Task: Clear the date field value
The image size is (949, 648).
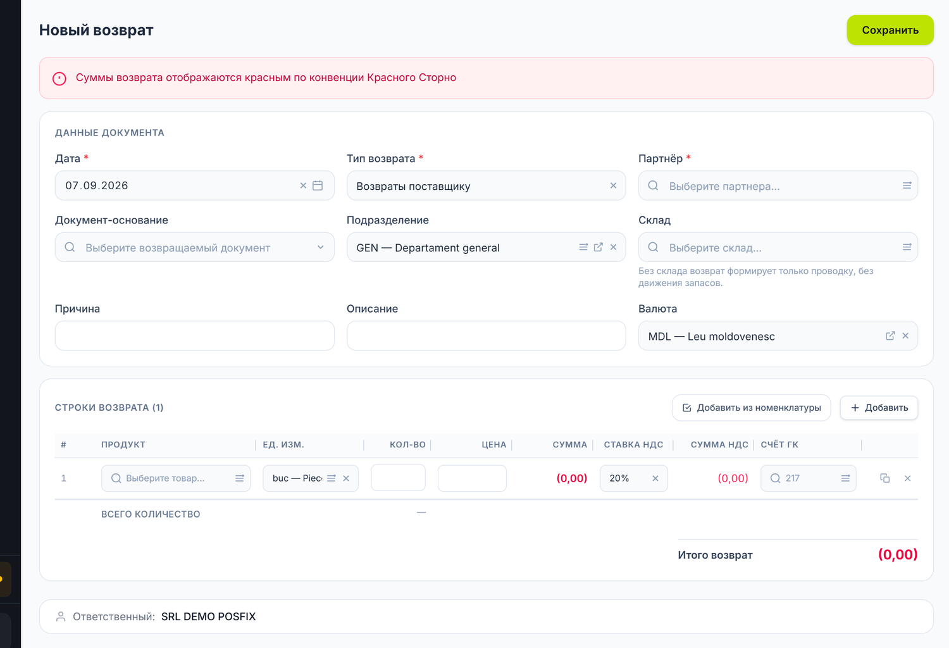Action: 303,185
